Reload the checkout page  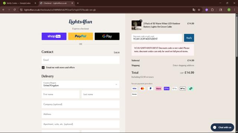(x=15, y=10)
